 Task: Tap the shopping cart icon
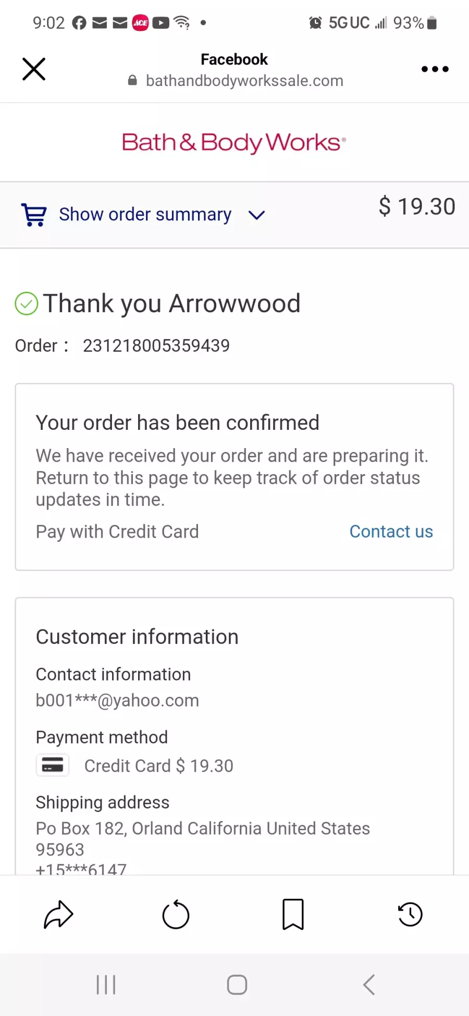click(x=34, y=215)
